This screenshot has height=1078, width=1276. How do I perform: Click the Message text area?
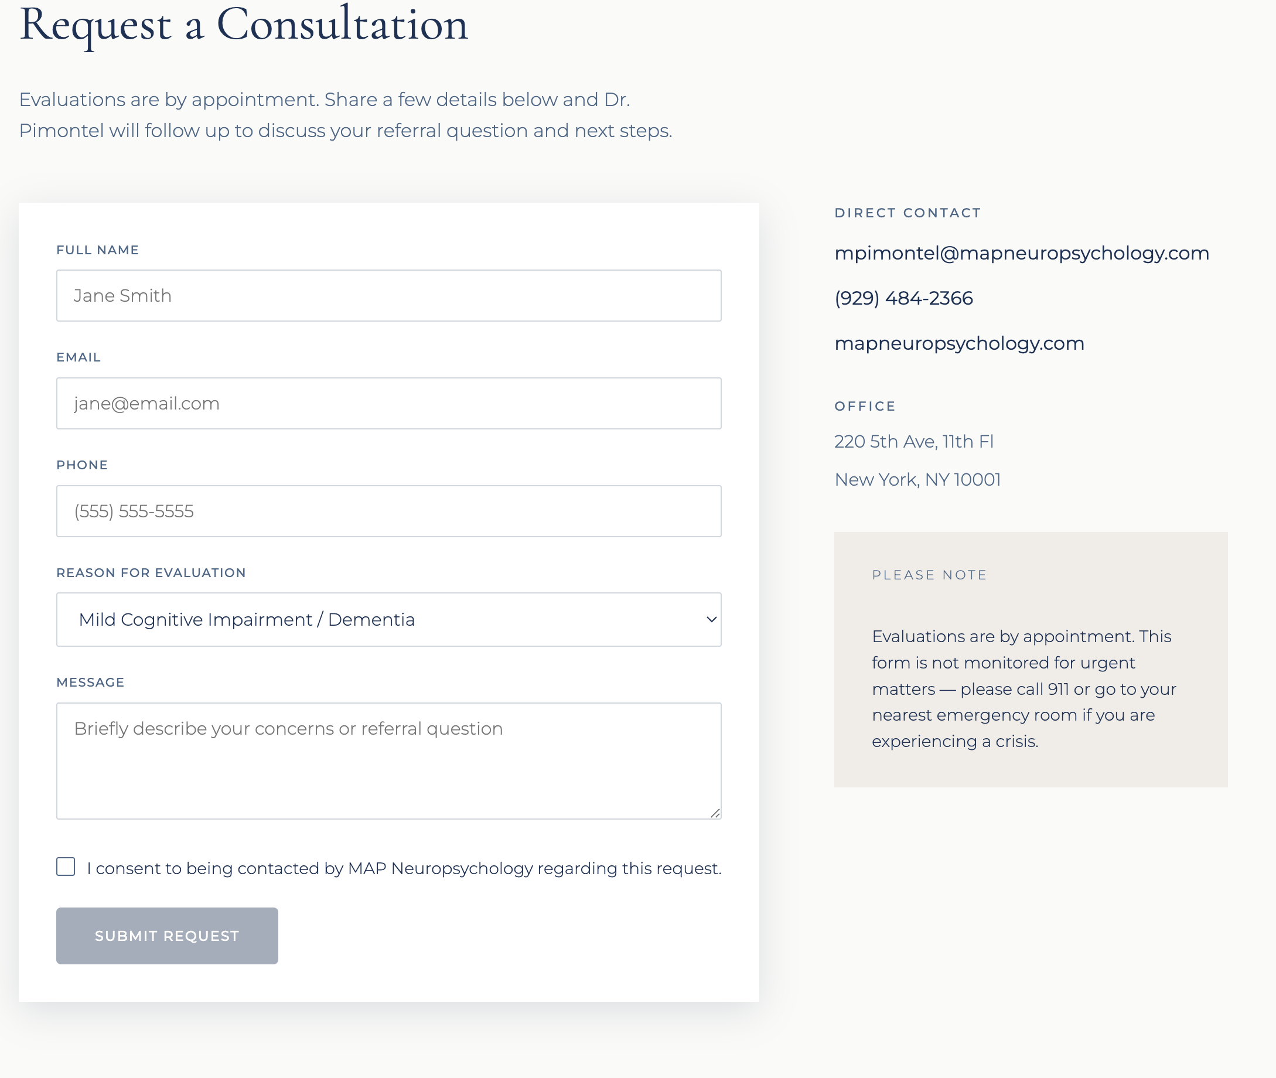[388, 761]
